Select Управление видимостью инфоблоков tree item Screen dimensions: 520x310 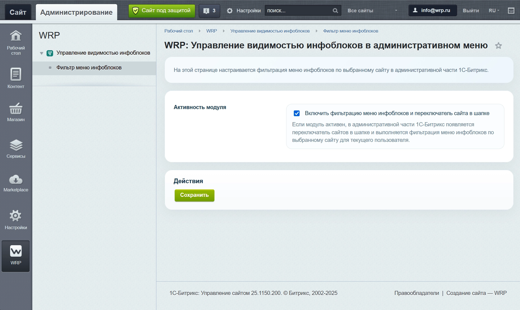[103, 53]
